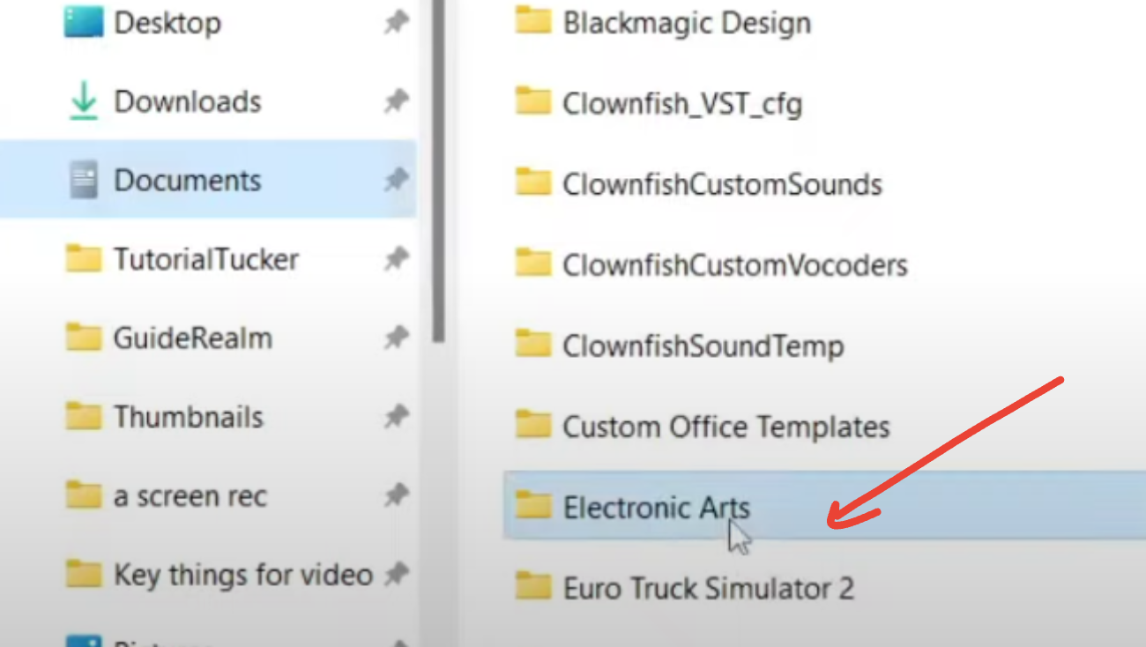Select the ClownfishCustomSounds folder
This screenshot has height=647, width=1146.
721,184
